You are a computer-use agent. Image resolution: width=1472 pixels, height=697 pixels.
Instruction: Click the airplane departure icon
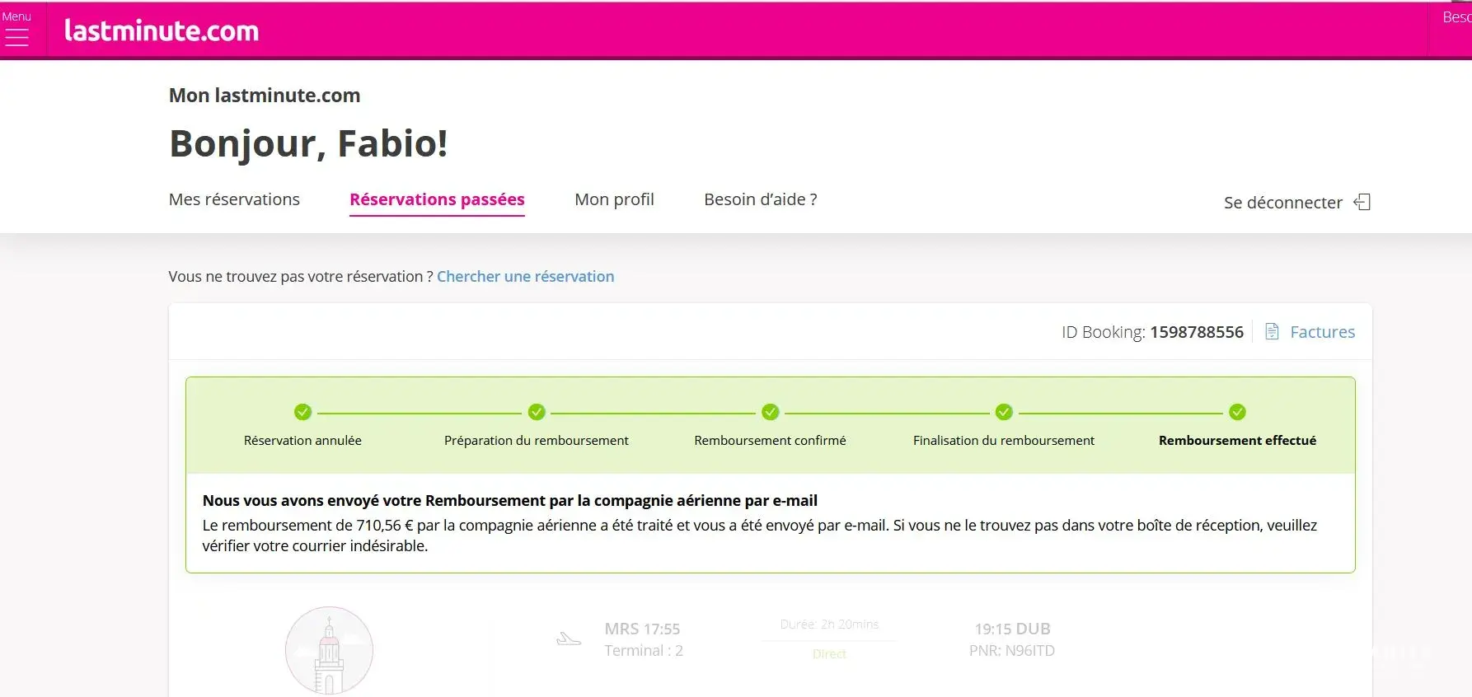pos(569,639)
